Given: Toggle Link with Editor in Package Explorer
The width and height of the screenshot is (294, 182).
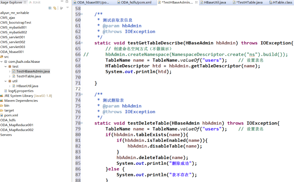Looking at the screenshot, I should (x=55, y=8).
